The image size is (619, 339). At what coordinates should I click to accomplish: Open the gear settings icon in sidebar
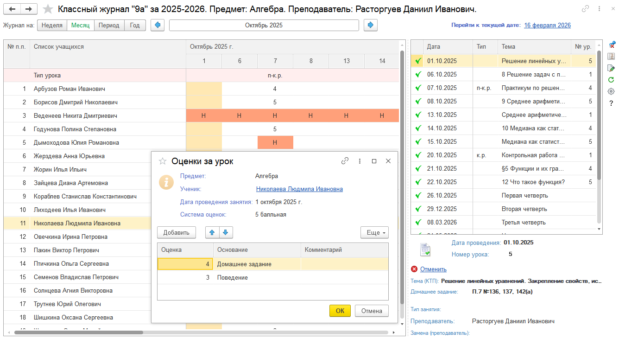[611, 91]
